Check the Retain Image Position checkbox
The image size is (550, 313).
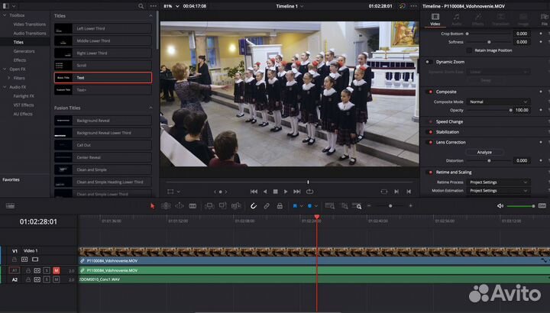pos(470,50)
